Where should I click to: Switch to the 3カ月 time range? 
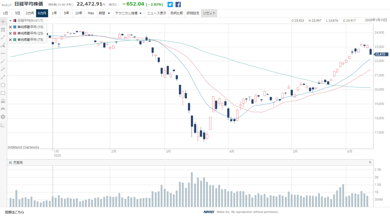click(x=30, y=13)
